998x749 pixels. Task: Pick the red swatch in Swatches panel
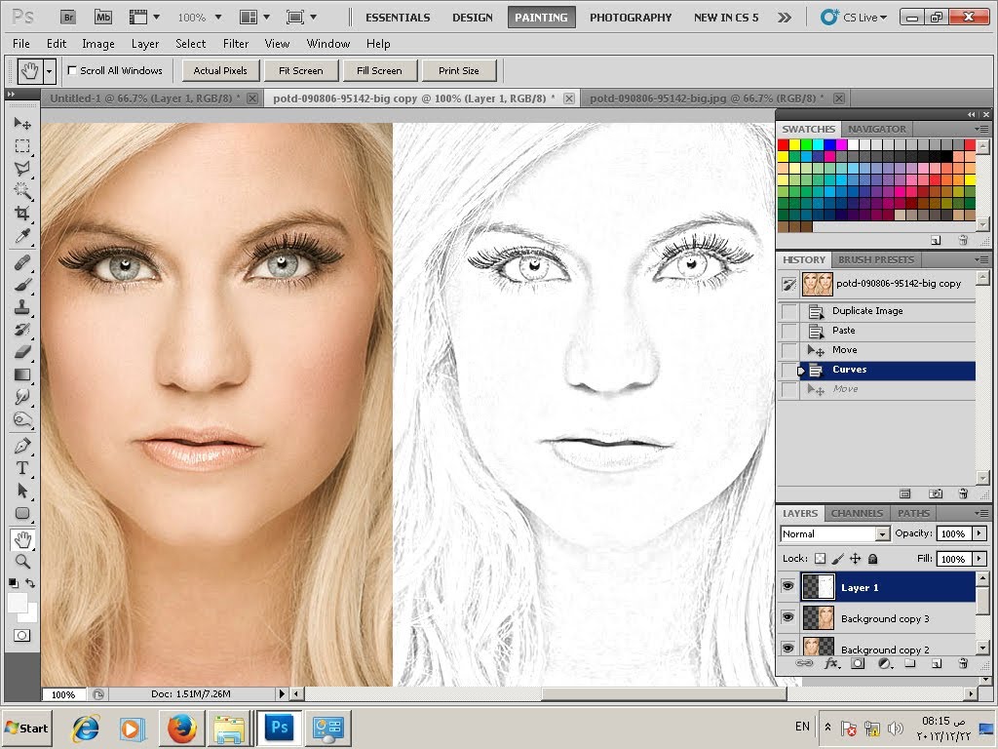pyautogui.click(x=783, y=144)
